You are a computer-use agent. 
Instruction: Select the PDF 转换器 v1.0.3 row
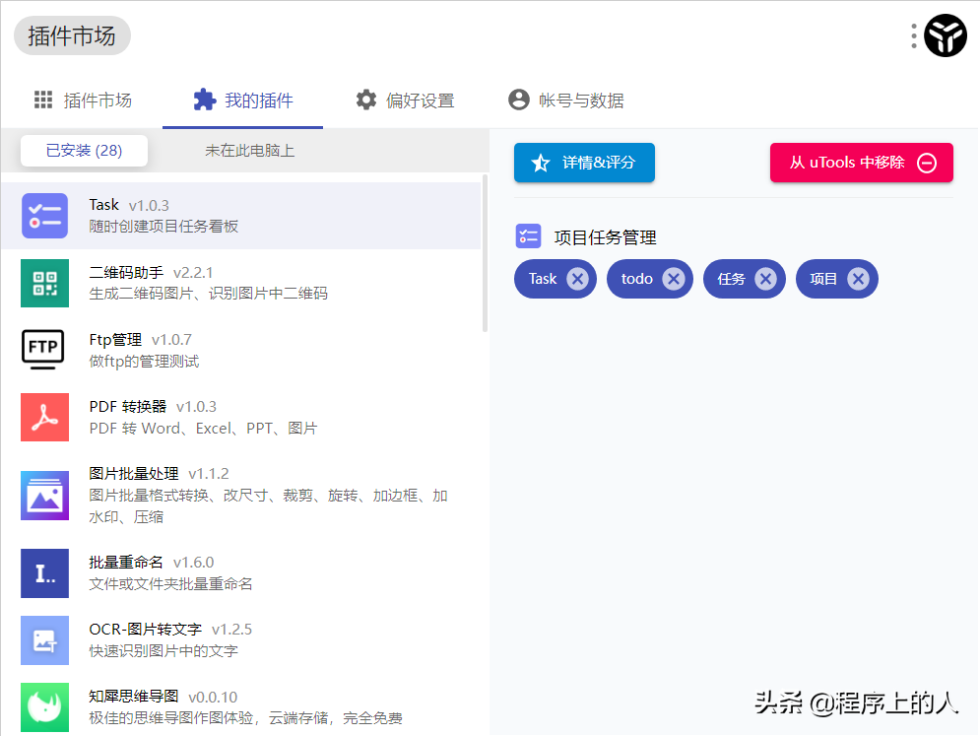pos(241,417)
